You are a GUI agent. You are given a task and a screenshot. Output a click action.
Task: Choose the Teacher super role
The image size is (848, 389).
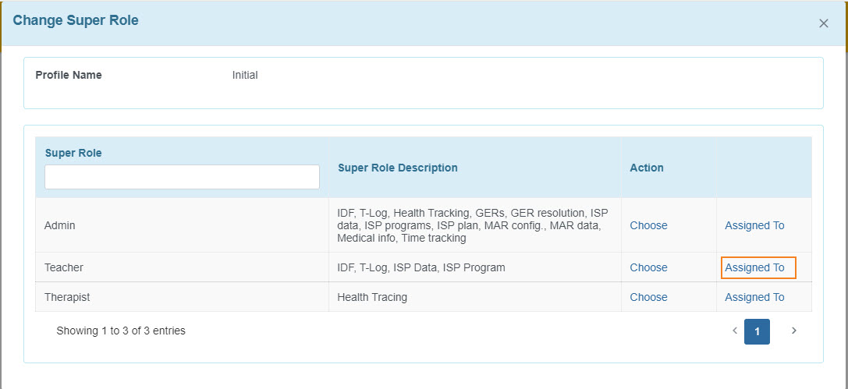click(x=648, y=267)
